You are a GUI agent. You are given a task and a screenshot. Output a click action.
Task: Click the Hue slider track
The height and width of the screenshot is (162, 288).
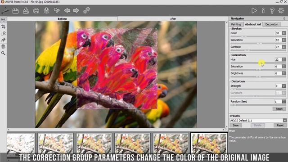(258, 63)
